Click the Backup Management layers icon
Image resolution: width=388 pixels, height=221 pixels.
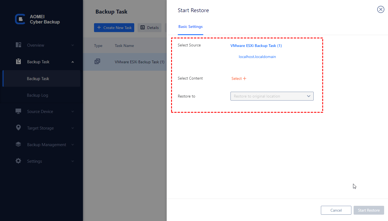click(18, 144)
